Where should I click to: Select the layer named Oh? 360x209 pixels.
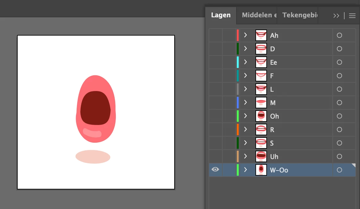click(x=274, y=116)
